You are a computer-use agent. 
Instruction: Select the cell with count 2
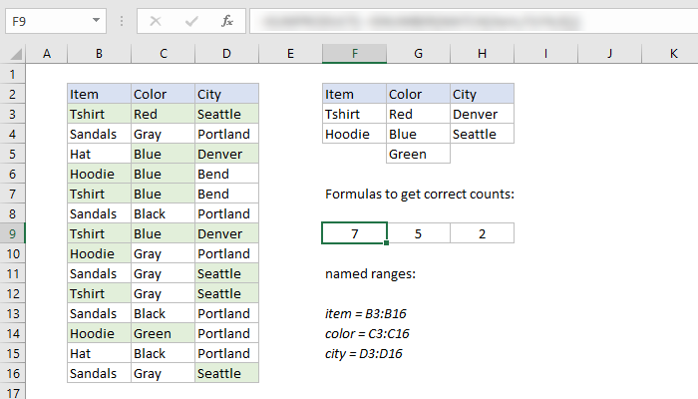[x=482, y=233]
